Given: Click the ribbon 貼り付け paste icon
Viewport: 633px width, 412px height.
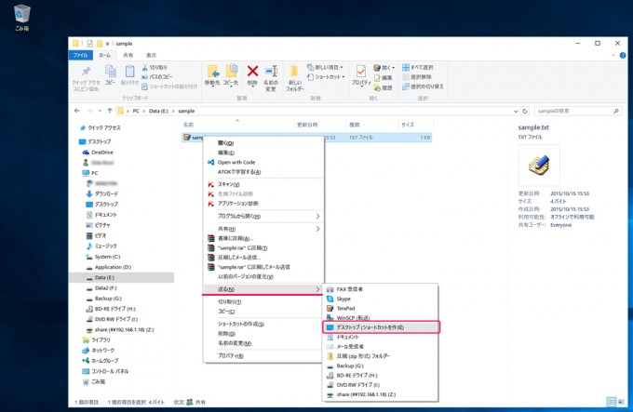Looking at the screenshot, I should (129, 72).
